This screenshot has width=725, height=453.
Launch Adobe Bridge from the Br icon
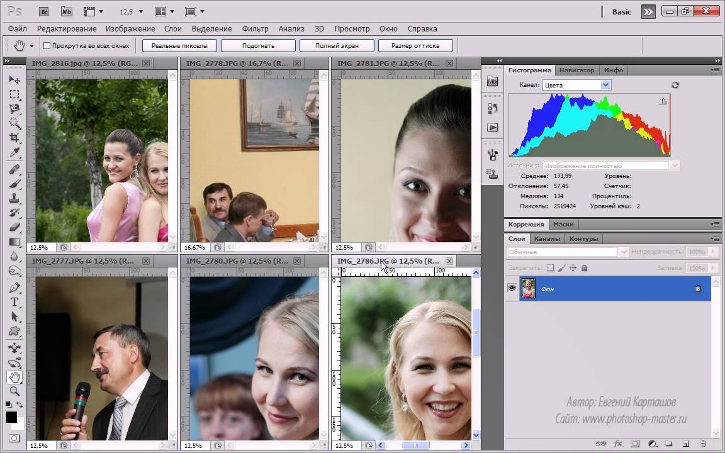pyautogui.click(x=43, y=11)
